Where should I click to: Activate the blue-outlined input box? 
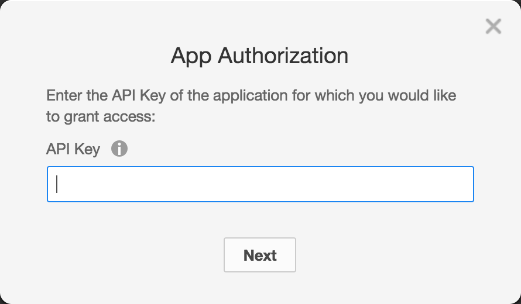(x=260, y=184)
